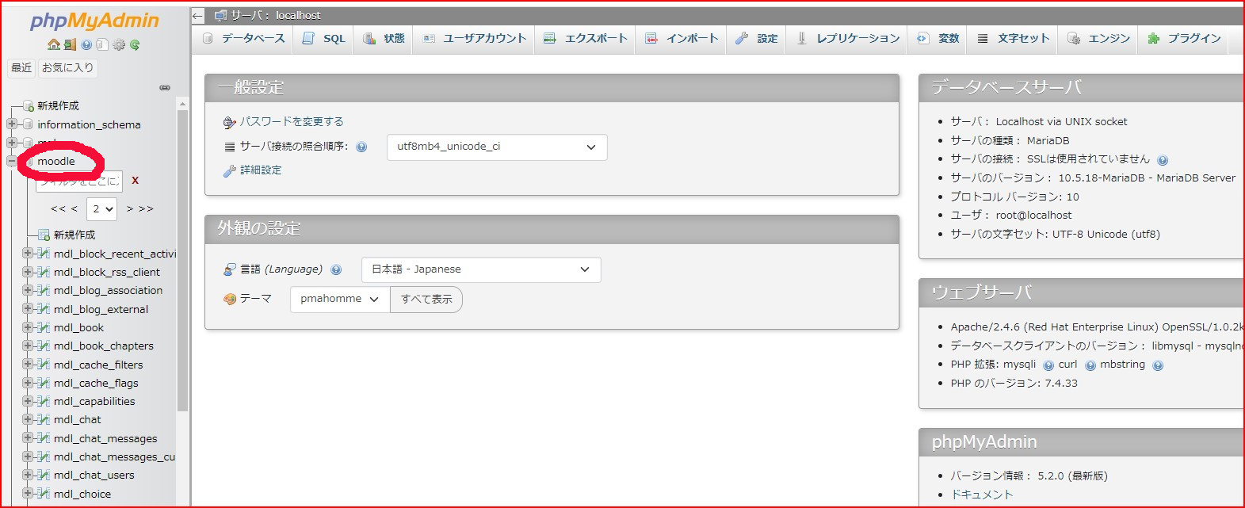Open the 変数 variables tab
This screenshot has width=1245, height=508.
click(938, 38)
